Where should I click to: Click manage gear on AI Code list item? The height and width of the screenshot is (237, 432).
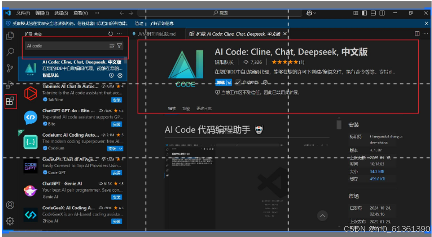120,75
